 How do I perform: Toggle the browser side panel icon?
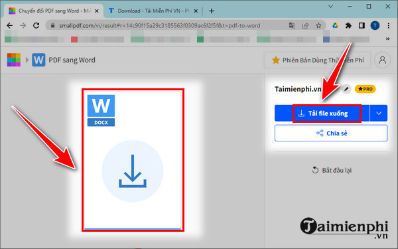click(x=362, y=25)
